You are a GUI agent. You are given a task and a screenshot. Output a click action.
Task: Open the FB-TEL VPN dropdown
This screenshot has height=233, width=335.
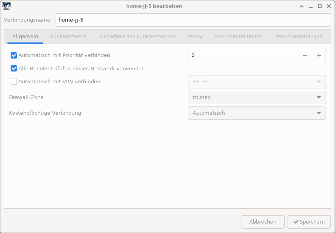[257, 82]
